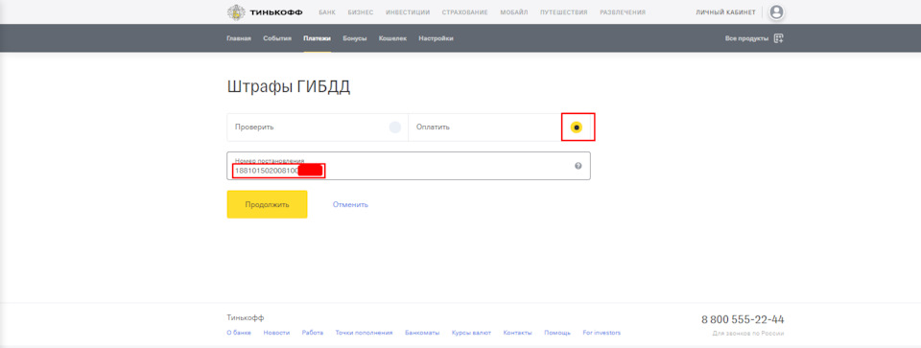Click the yellow Продолжить button
Screen dimensions: 921x348
pyautogui.click(x=268, y=204)
